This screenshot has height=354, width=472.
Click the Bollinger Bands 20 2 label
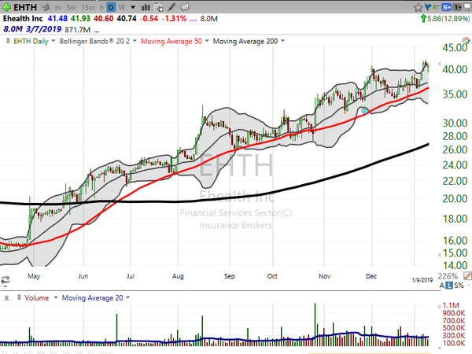(94, 41)
